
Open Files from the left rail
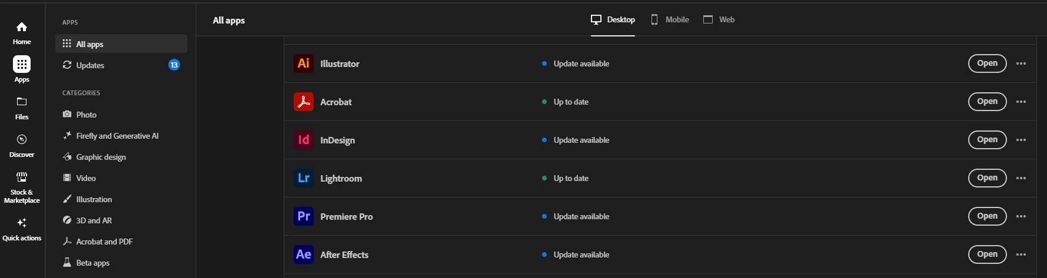coord(22,108)
